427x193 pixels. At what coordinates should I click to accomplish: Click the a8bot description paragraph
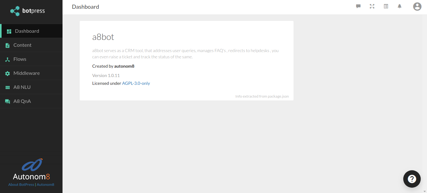click(185, 54)
